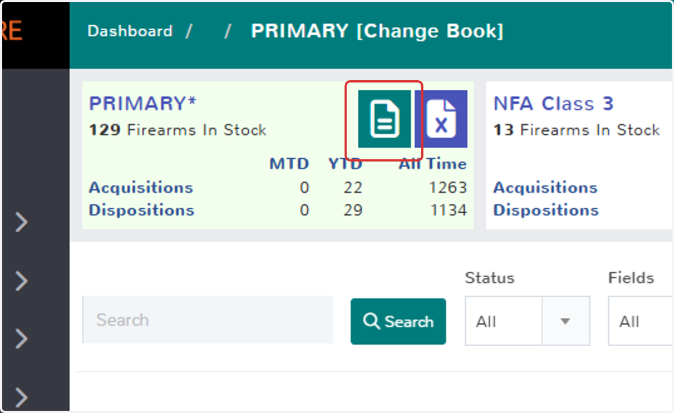Go to Dashboard in the breadcrumb
The width and height of the screenshot is (674, 413).
pos(130,31)
